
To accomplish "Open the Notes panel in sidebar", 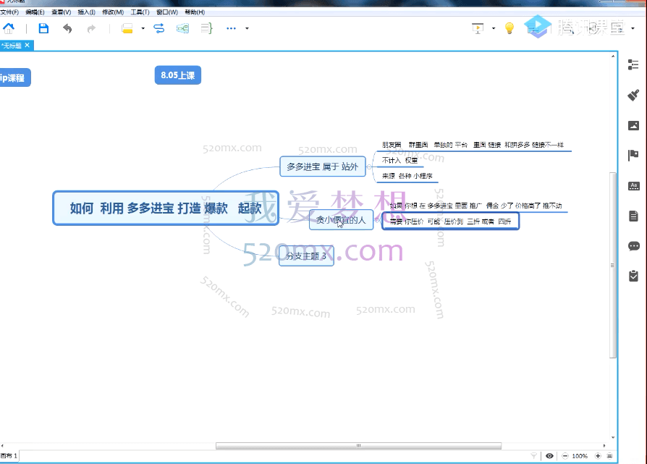I will (x=633, y=216).
